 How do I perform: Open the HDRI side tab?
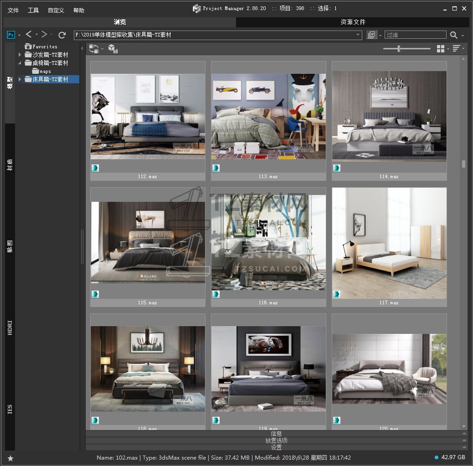(x=10, y=328)
